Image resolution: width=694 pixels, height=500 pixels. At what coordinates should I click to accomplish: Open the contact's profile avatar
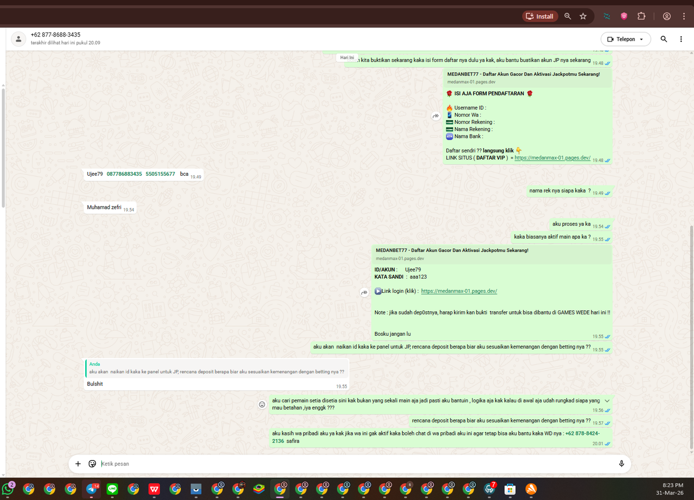(x=18, y=39)
